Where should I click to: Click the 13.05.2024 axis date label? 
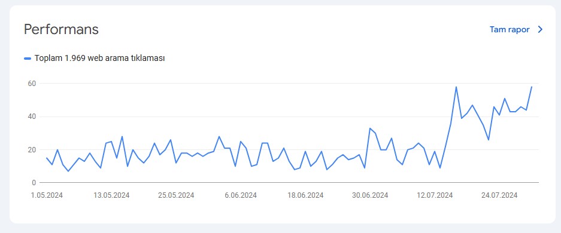(x=111, y=195)
